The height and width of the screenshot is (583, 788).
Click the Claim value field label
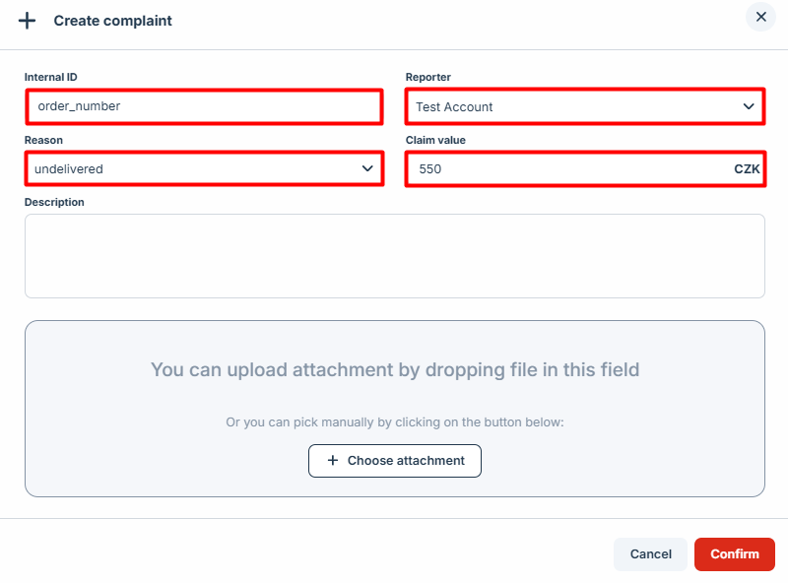point(435,140)
